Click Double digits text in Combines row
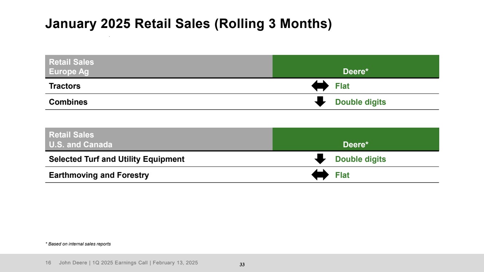 click(360, 102)
